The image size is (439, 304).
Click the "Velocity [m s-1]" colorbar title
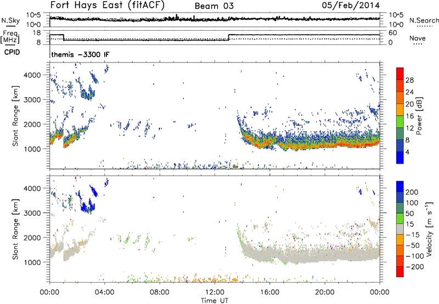pos(429,229)
